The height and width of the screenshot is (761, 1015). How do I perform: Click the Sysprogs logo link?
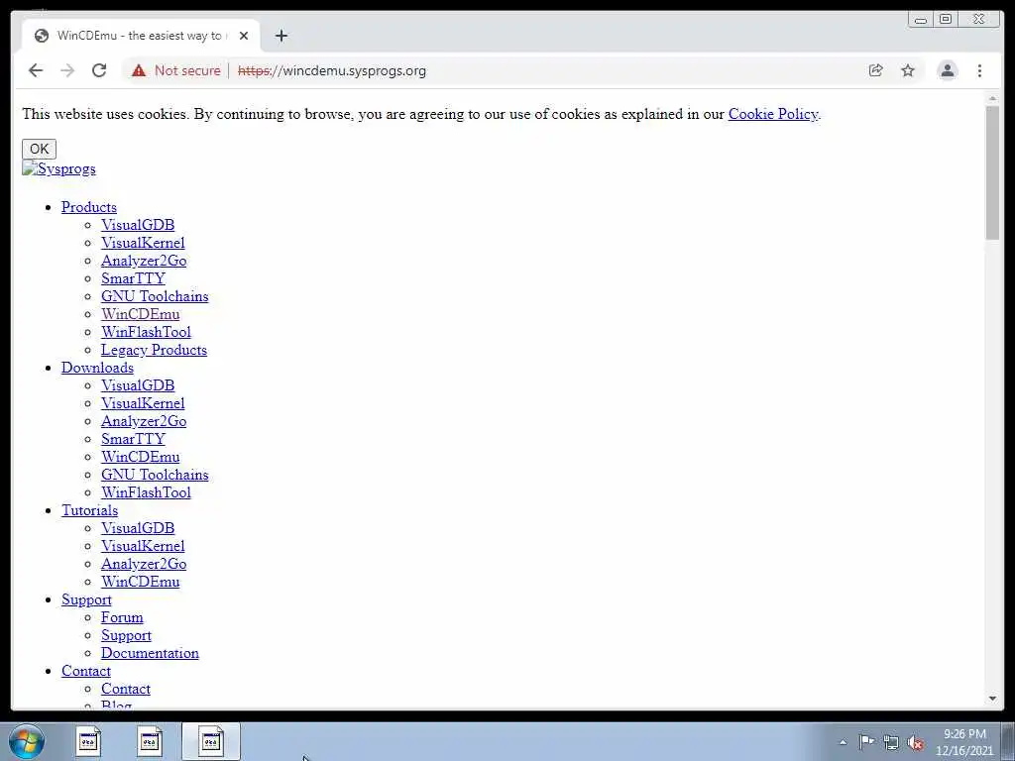pyautogui.click(x=58, y=168)
